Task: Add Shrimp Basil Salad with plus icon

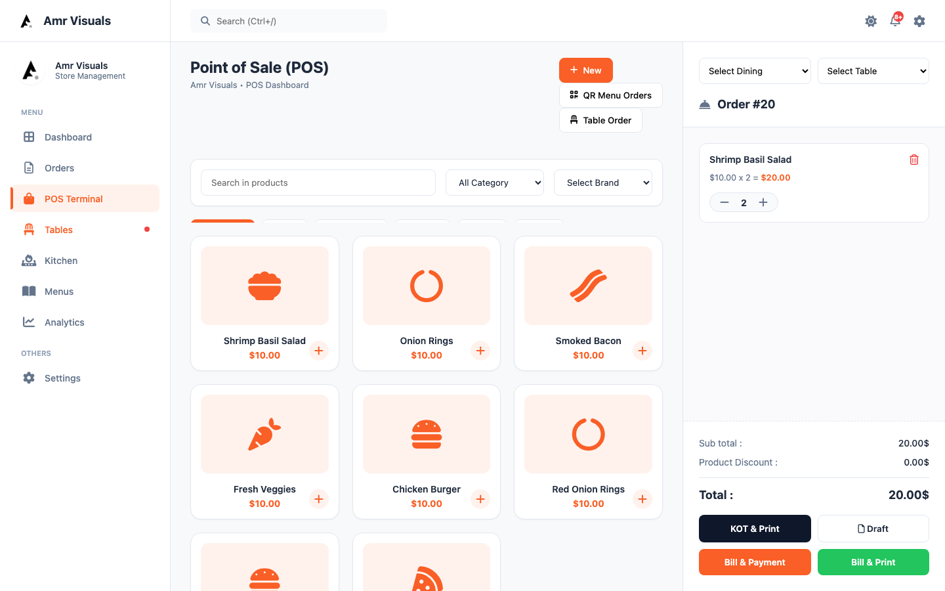Action: pyautogui.click(x=319, y=351)
